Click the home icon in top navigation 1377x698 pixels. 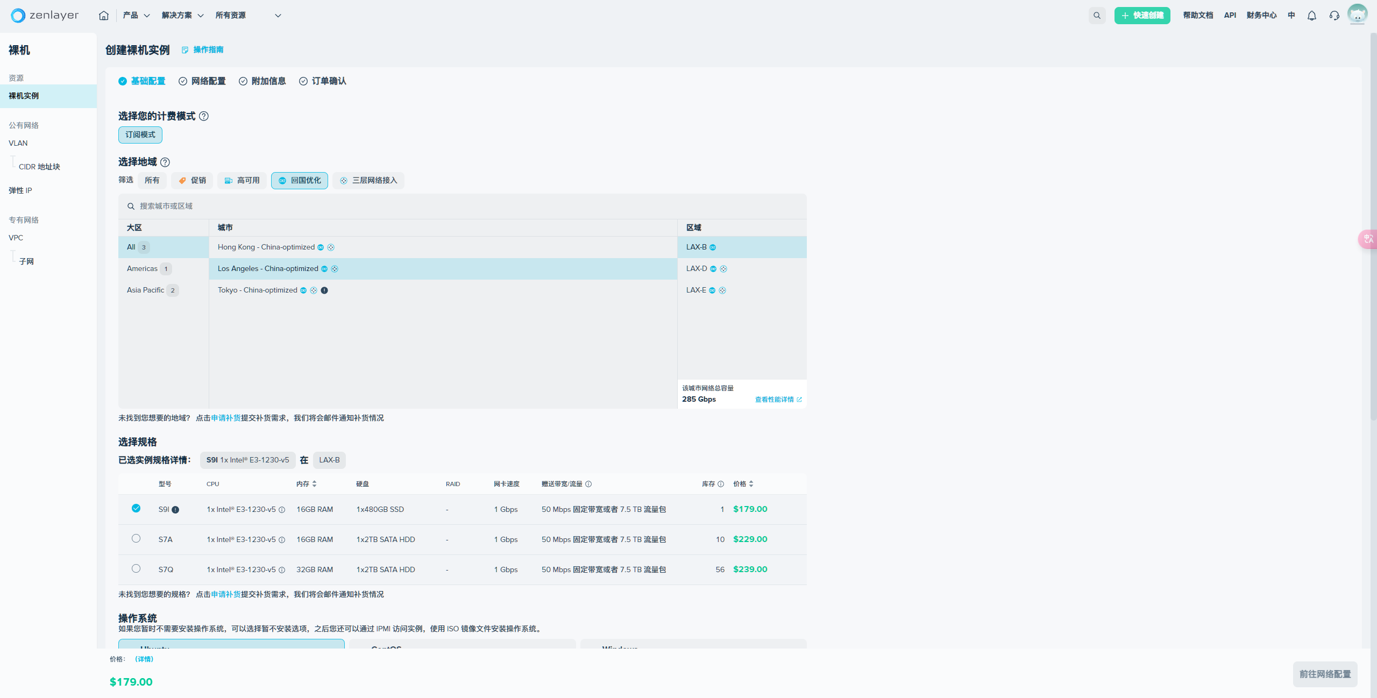click(x=104, y=16)
